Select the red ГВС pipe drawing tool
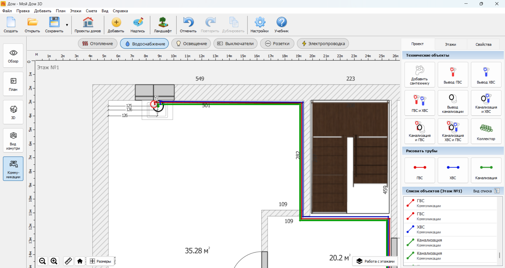The height and width of the screenshot is (268, 505). pyautogui.click(x=419, y=170)
